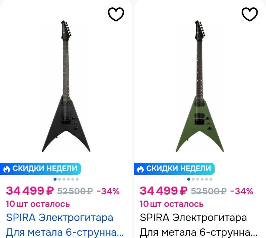
Task: Open green V-shaped guitar product image
Action: [x=200, y=86]
